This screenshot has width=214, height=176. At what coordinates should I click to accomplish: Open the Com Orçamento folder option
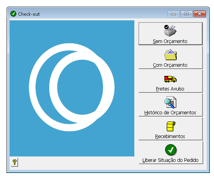(171, 58)
